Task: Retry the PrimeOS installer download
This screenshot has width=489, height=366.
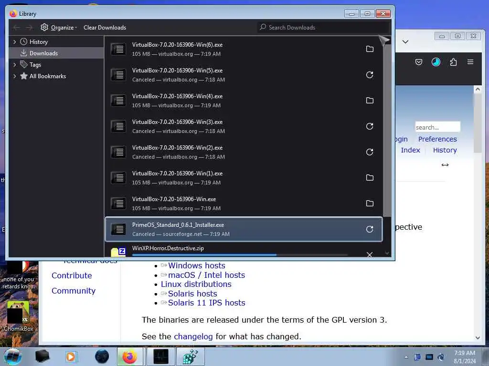Action: point(370,229)
